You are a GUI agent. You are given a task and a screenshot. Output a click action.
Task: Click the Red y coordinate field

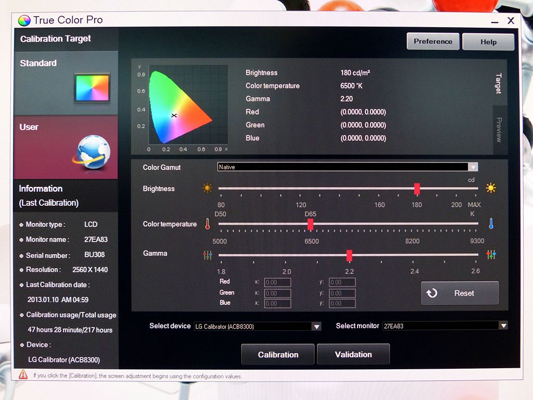pos(342,282)
